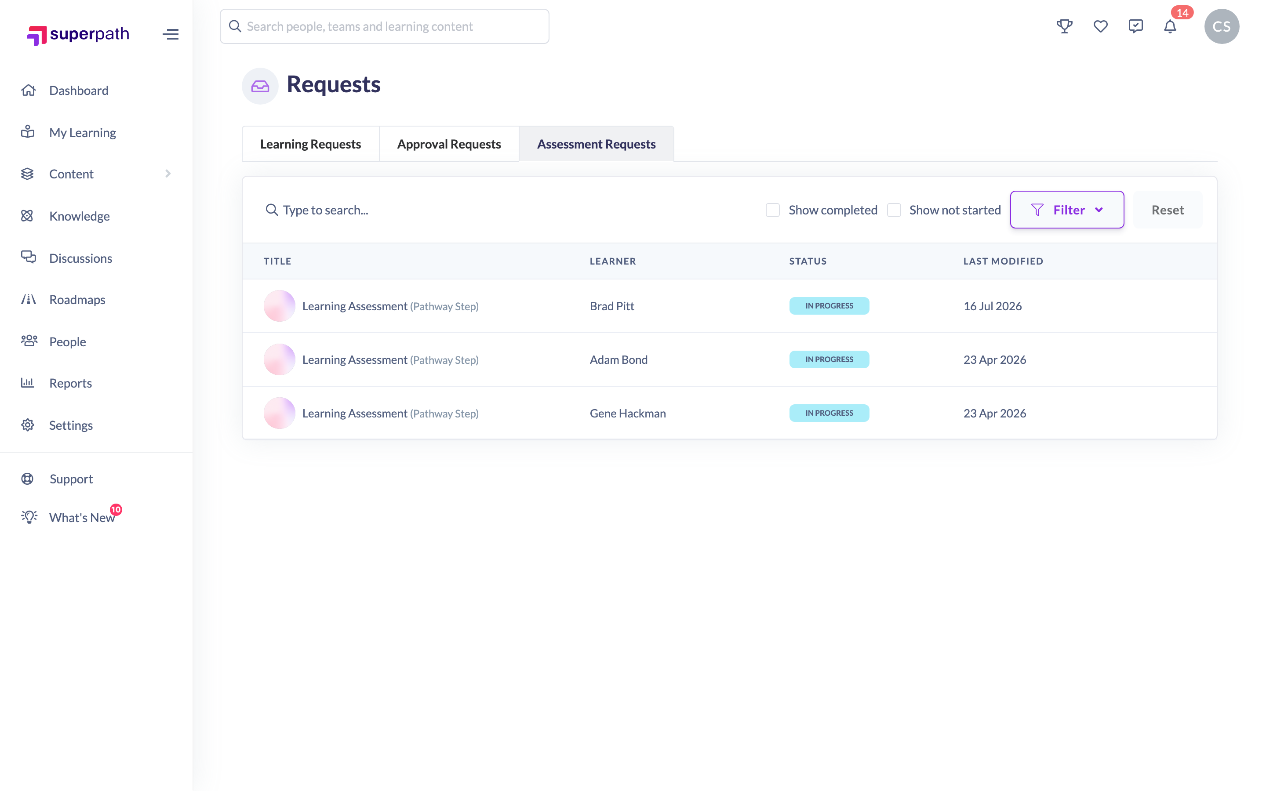Click the Requests inbox icon
This screenshot has height=791, width=1266.
click(260, 86)
